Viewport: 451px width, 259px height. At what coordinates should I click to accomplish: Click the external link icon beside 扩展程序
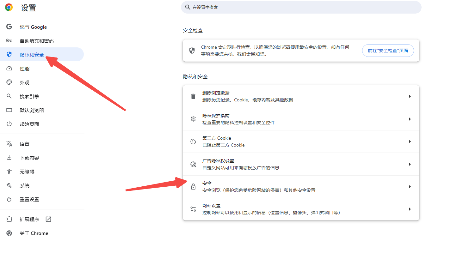point(48,219)
